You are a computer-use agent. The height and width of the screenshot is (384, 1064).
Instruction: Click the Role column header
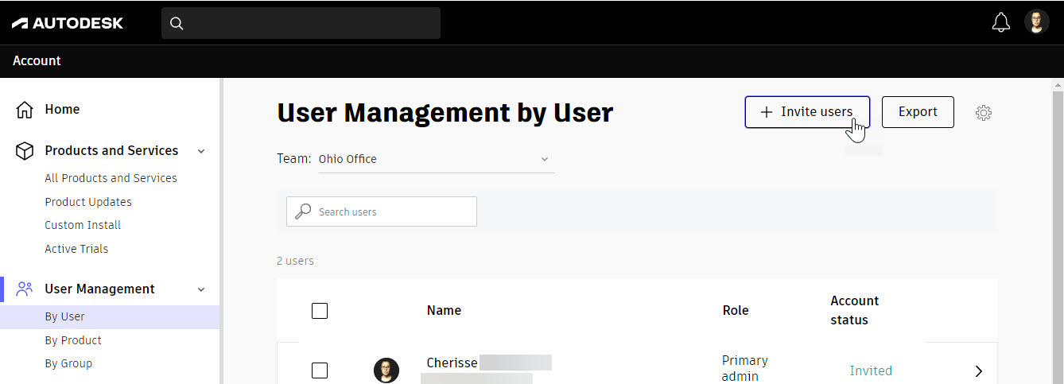point(736,311)
